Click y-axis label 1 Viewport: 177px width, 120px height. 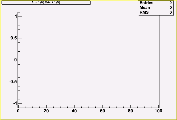(16, 16)
